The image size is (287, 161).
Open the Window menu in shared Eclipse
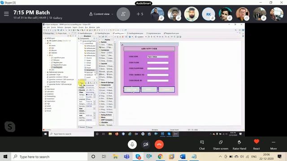[x=92, y=27]
